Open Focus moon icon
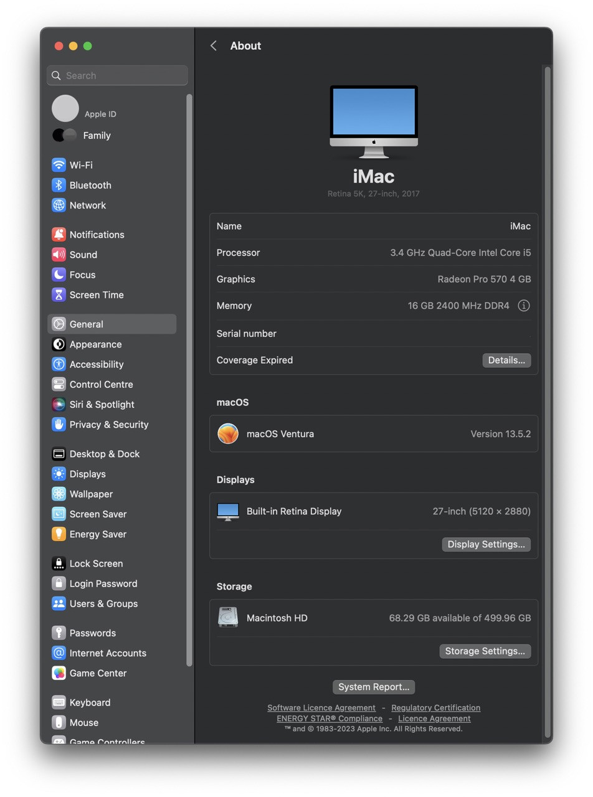The width and height of the screenshot is (593, 797). coord(59,275)
